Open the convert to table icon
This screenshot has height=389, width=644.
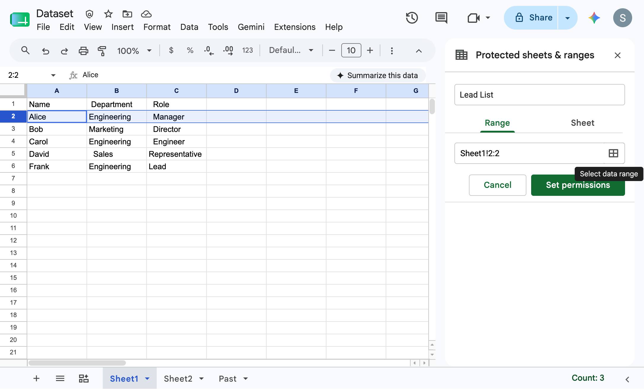[84, 378]
